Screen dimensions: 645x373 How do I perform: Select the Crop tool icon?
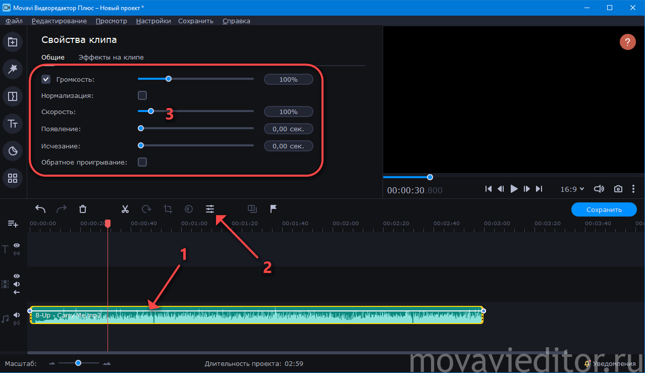coord(168,209)
